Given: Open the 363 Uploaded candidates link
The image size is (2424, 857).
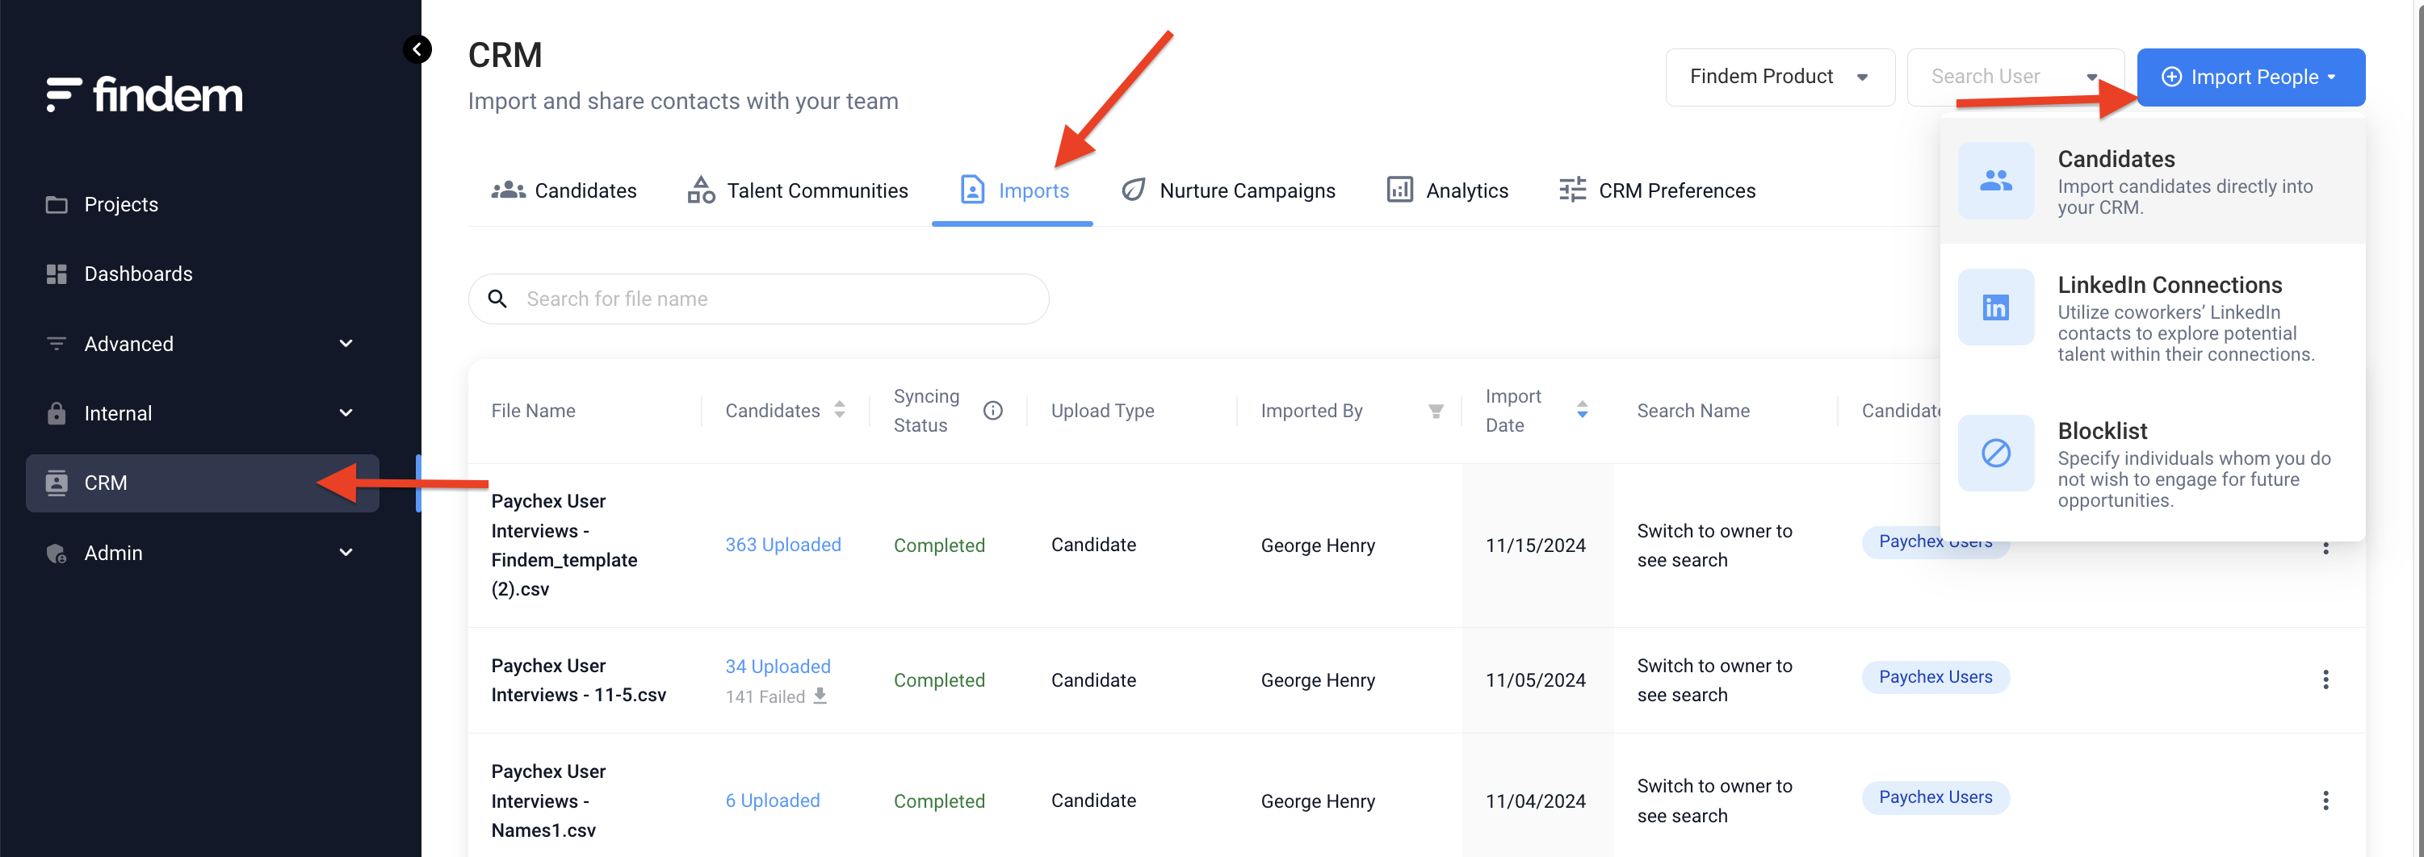Looking at the screenshot, I should point(782,545).
